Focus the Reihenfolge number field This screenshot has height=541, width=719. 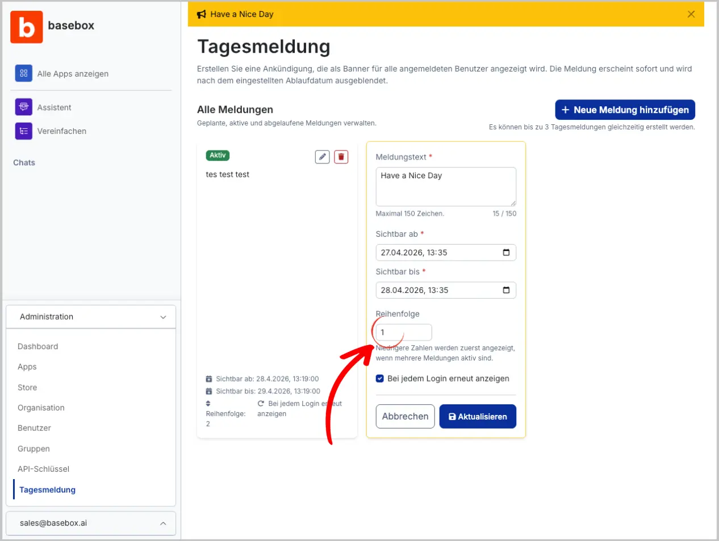[404, 332]
